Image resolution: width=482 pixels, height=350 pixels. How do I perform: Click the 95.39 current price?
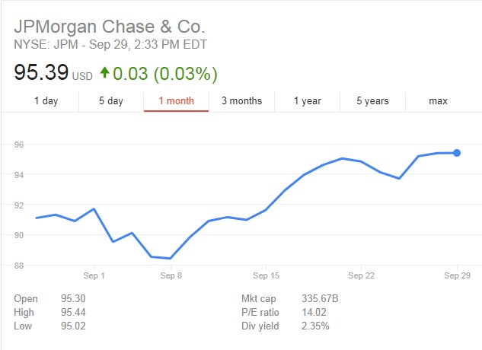point(41,73)
